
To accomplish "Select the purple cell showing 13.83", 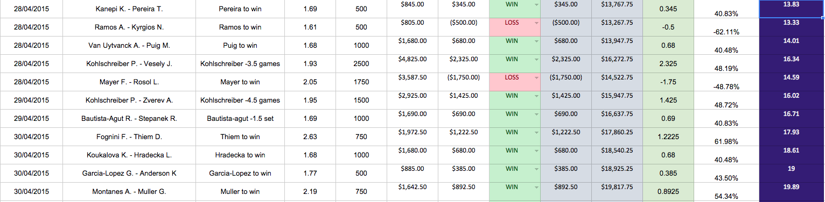I will click(x=791, y=9).
